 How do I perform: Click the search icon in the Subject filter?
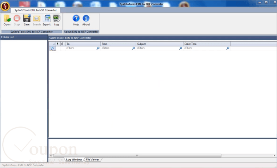pos(181,48)
